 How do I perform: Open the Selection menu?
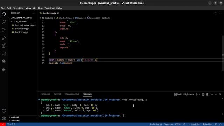click(x=18, y=8)
